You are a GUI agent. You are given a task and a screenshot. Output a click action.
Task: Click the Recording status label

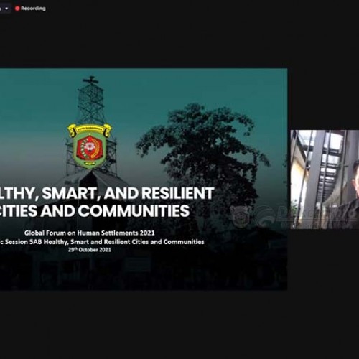[33, 9]
